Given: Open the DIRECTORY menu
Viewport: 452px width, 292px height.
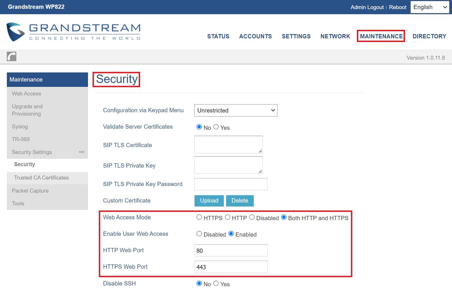Looking at the screenshot, I should (429, 36).
